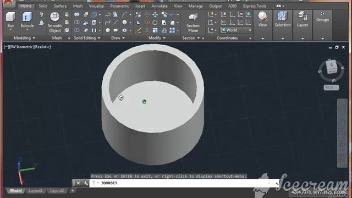This screenshot has width=352, height=198.
Task: Select the Model tab
Action: click(x=16, y=191)
